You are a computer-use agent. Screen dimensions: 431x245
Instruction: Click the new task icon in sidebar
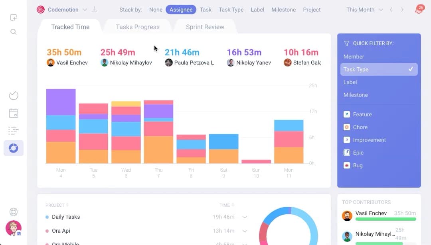click(14, 18)
